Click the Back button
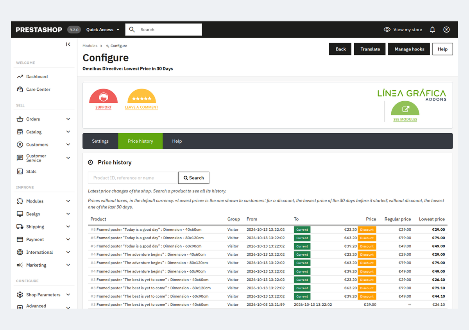 340,49
